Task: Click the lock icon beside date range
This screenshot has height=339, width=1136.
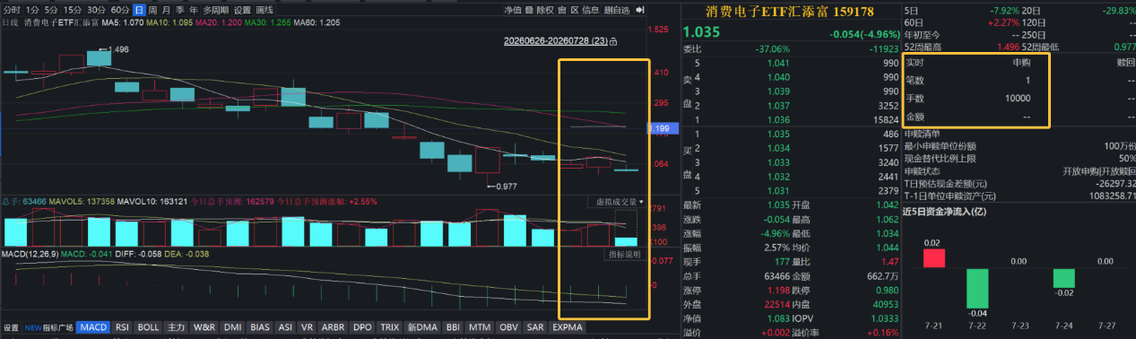Action: pos(612,41)
